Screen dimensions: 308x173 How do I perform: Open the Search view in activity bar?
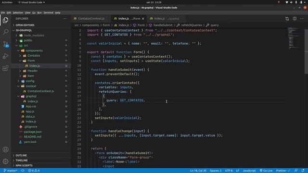5,32
